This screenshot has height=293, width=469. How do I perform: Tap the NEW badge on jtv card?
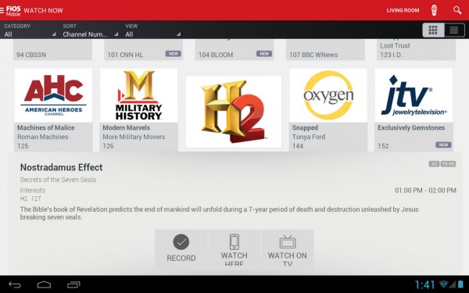(x=443, y=145)
